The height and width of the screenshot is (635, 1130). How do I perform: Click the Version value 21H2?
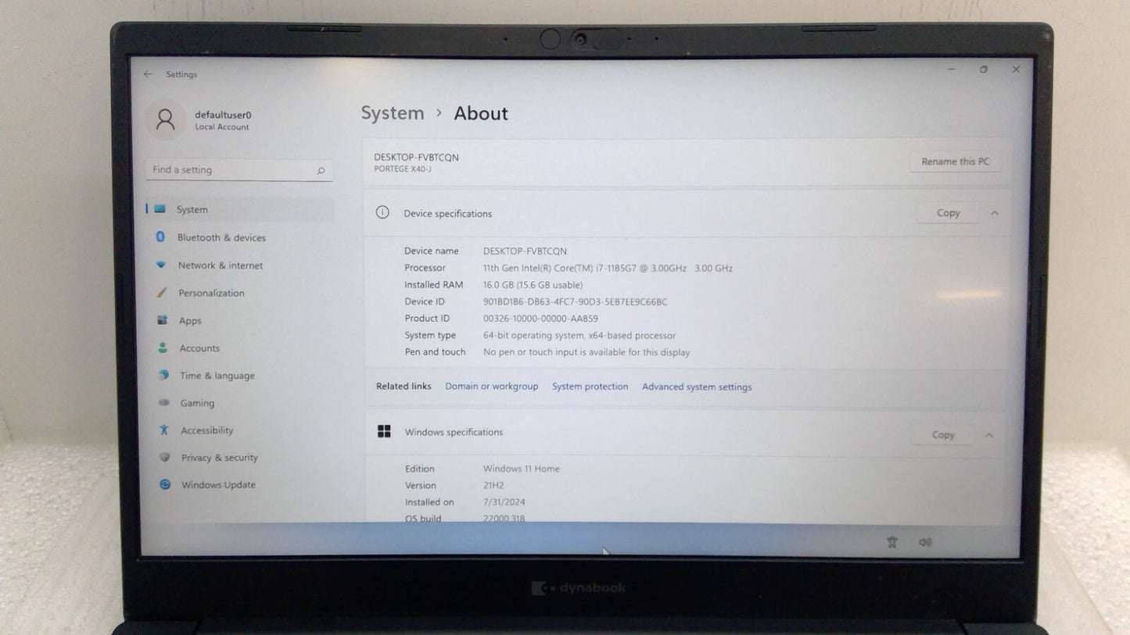493,485
